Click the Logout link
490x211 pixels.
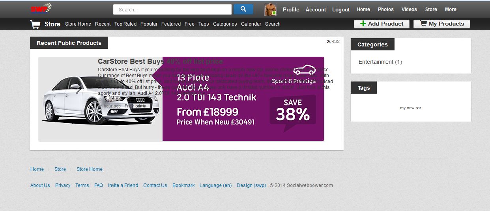[x=340, y=9]
